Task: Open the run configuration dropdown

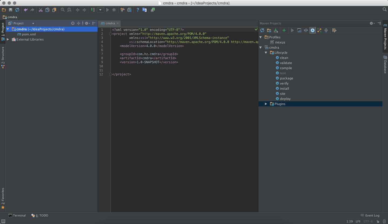Action: (x=101, y=10)
